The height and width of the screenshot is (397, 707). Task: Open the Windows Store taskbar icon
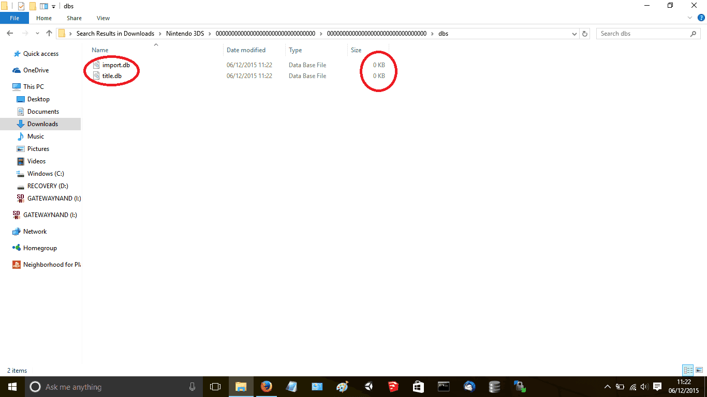pyautogui.click(x=418, y=387)
